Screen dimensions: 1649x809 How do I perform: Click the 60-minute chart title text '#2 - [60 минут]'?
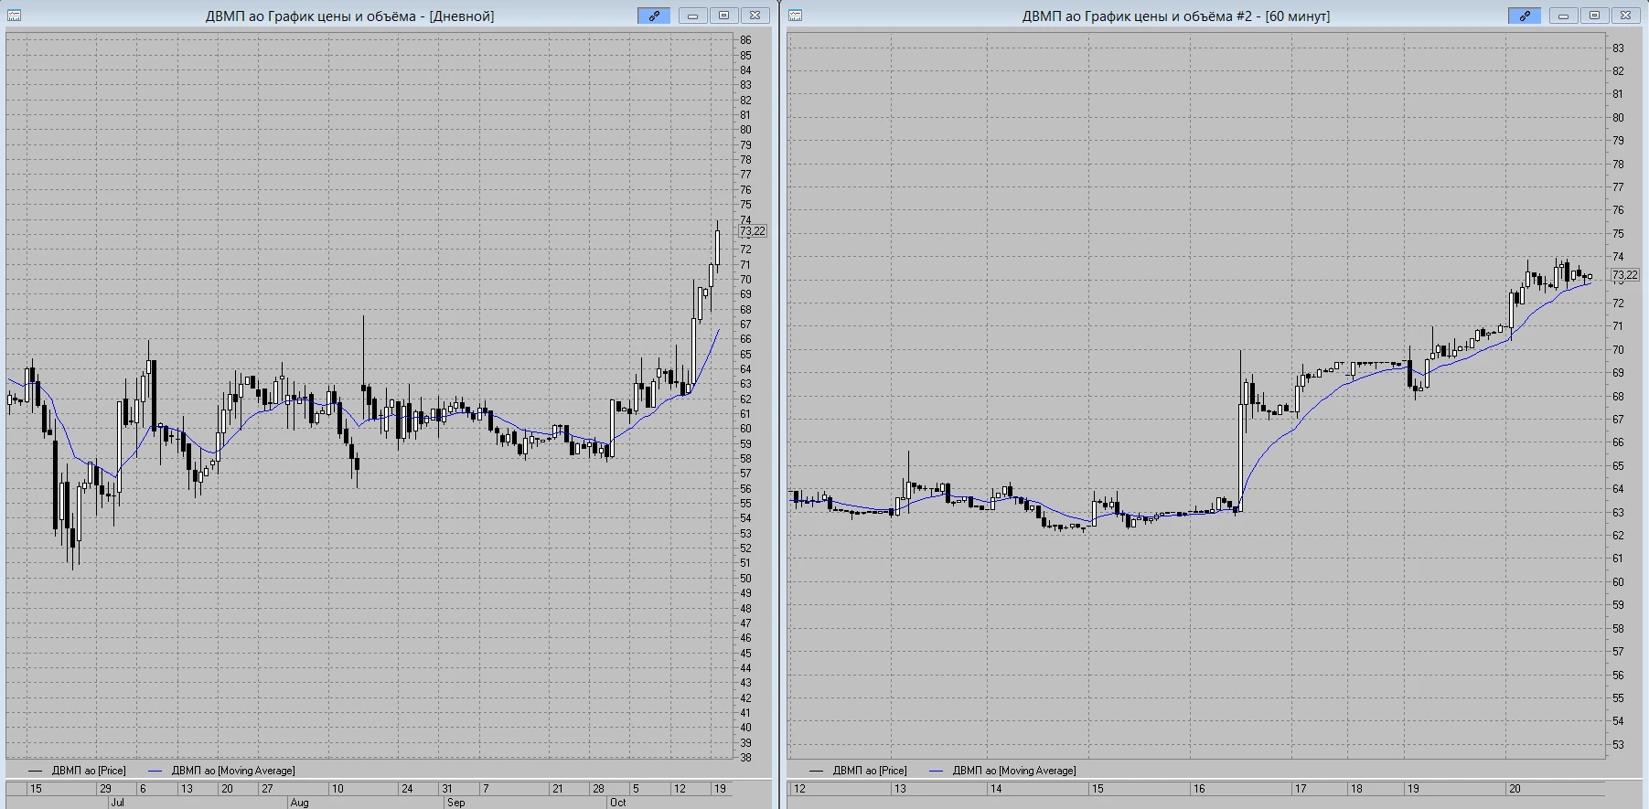pos(1282,16)
